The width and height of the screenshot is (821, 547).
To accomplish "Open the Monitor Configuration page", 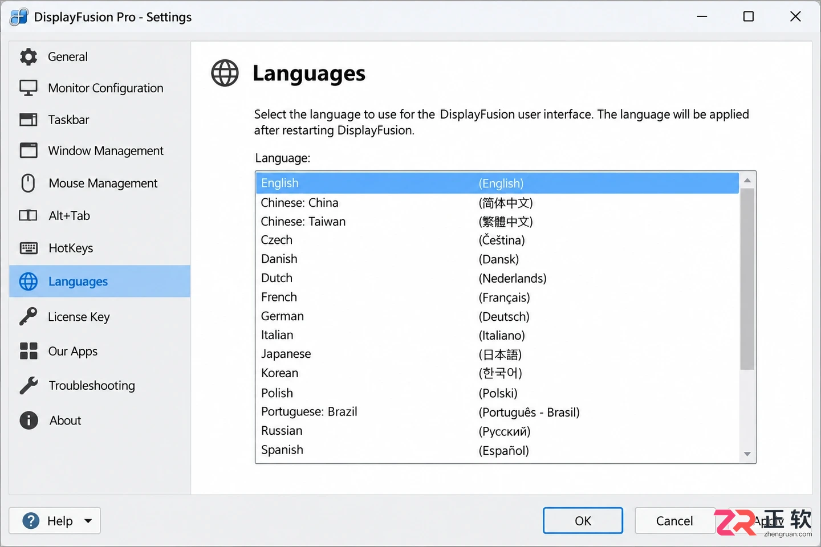I will 100,88.
